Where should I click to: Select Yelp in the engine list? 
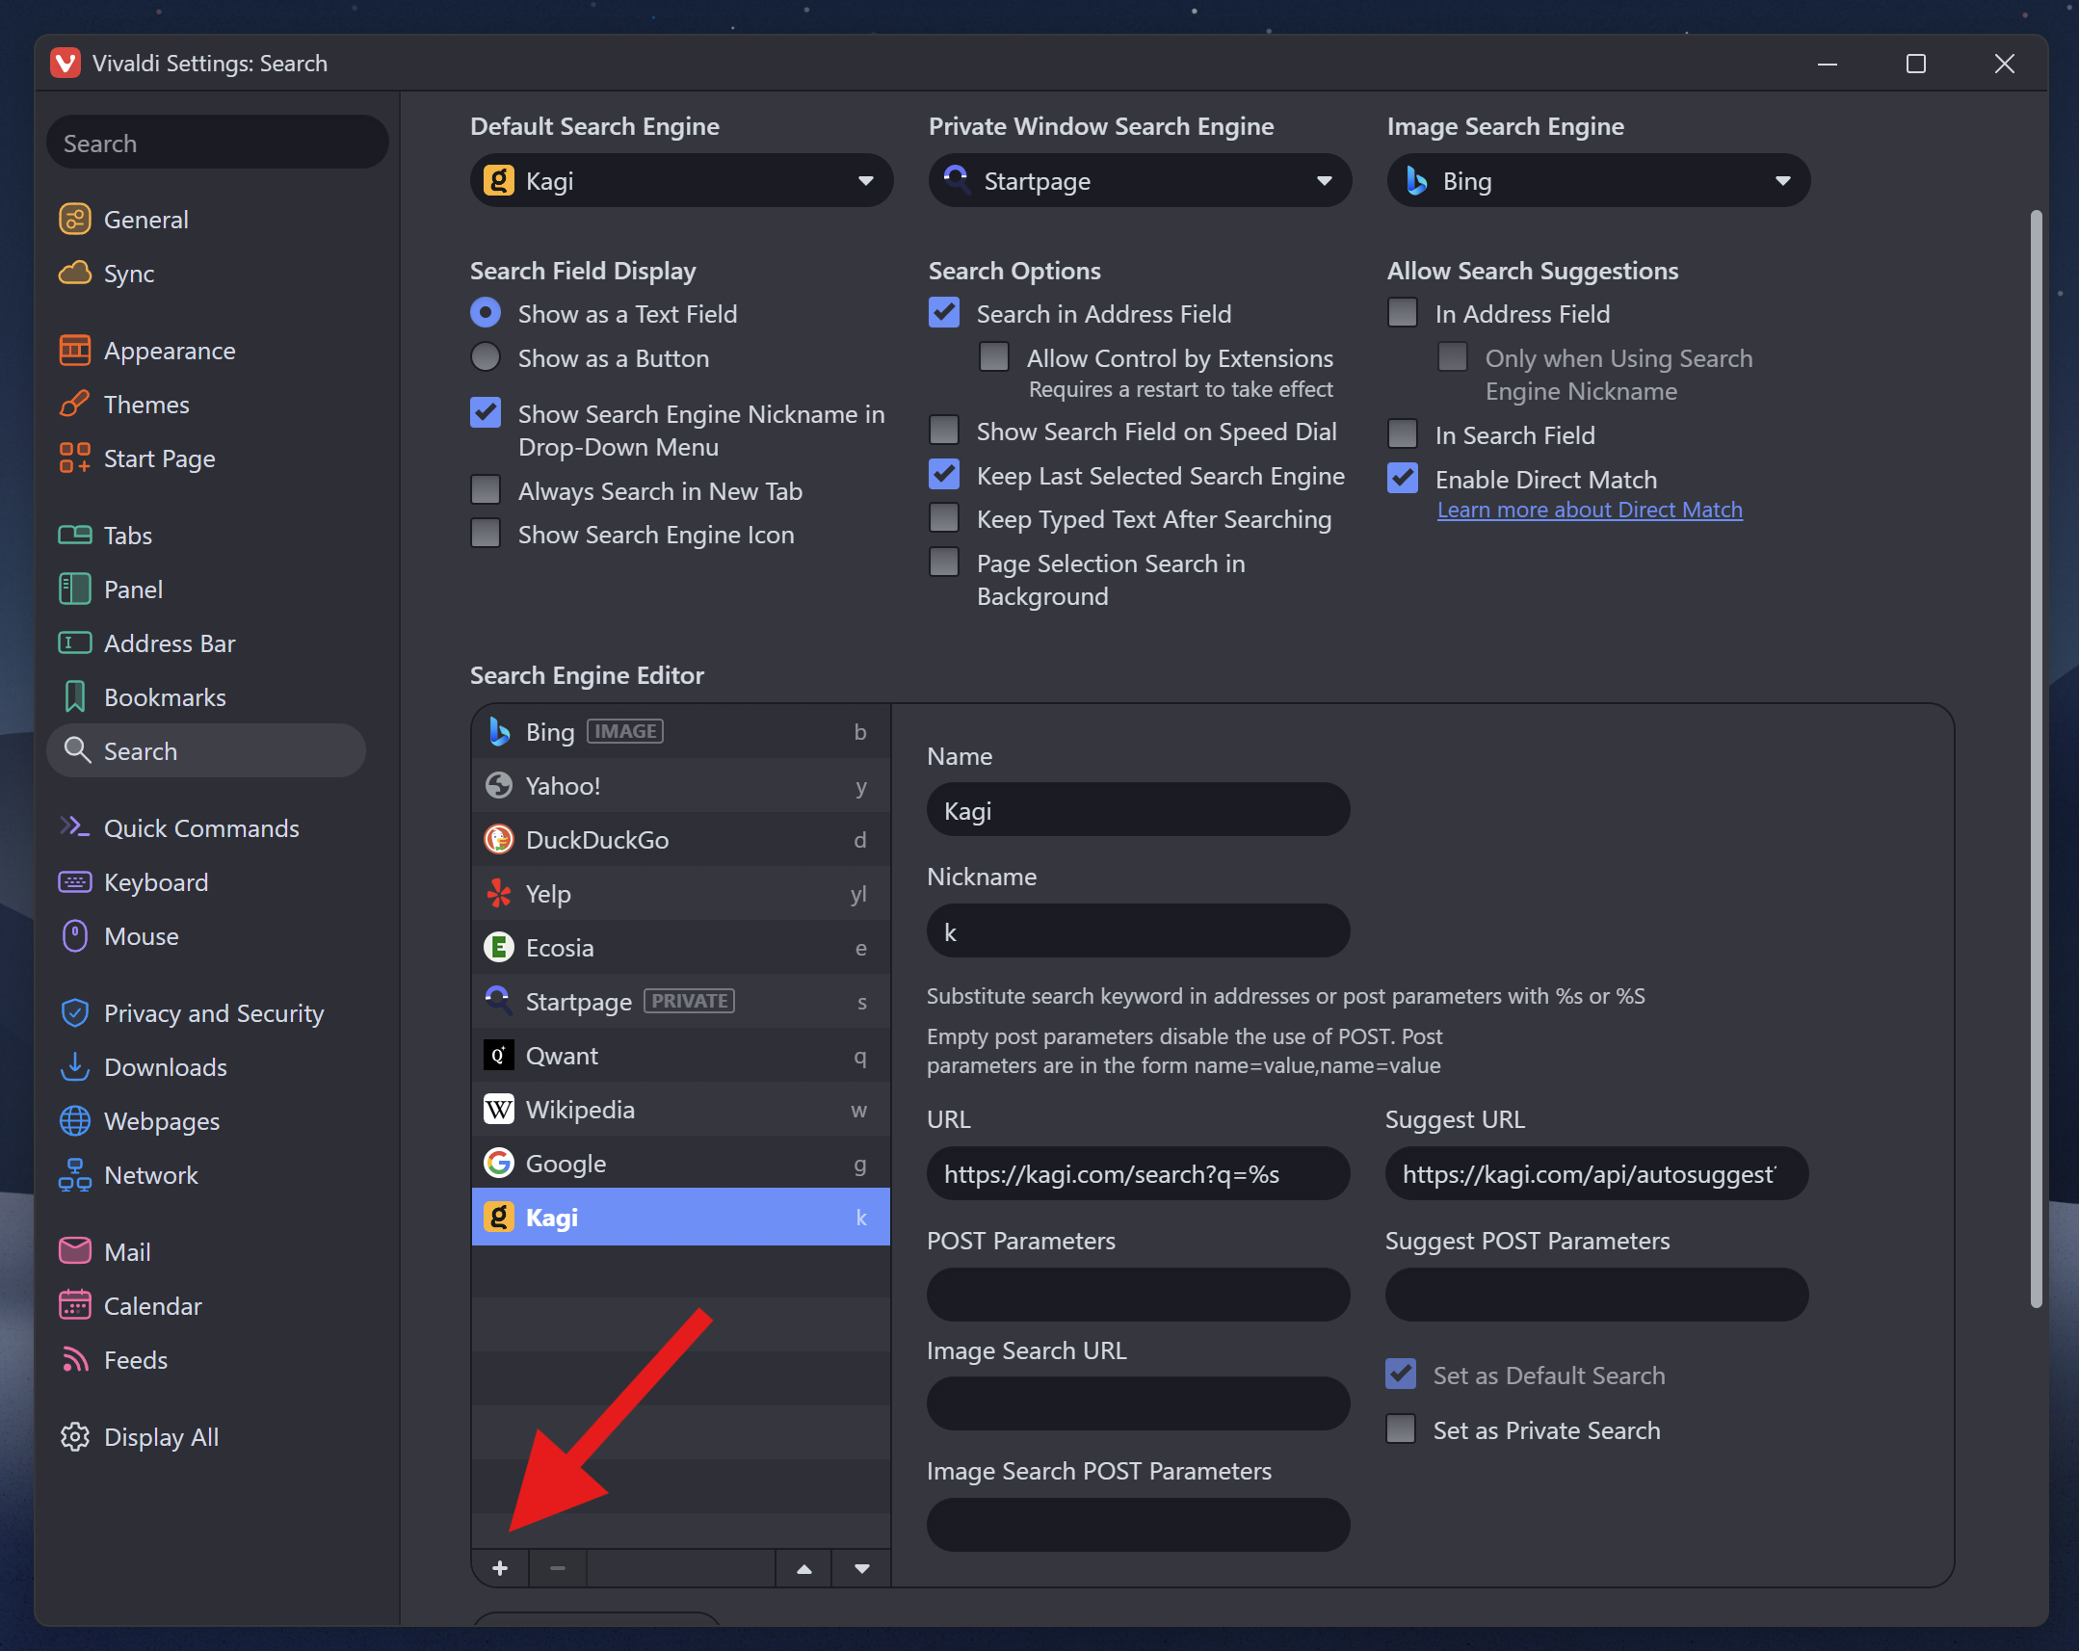click(681, 893)
